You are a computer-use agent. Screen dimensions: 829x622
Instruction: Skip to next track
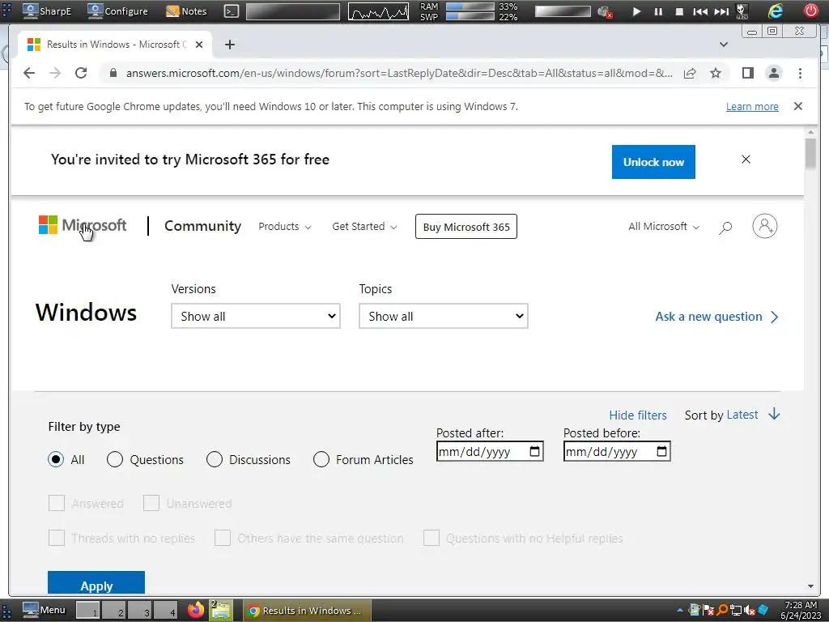click(721, 11)
